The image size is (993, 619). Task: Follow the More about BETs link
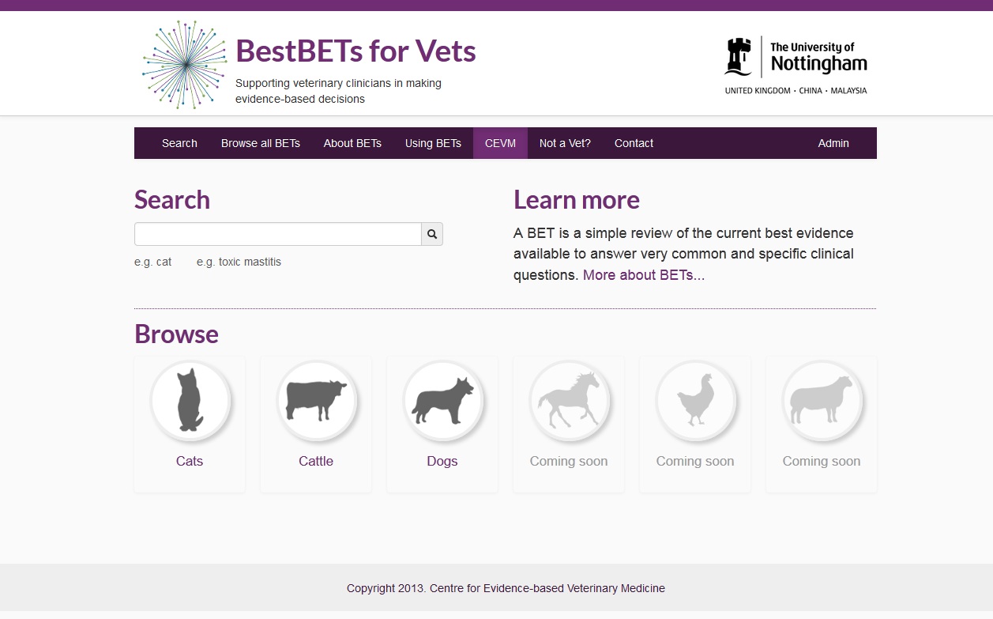(x=644, y=275)
